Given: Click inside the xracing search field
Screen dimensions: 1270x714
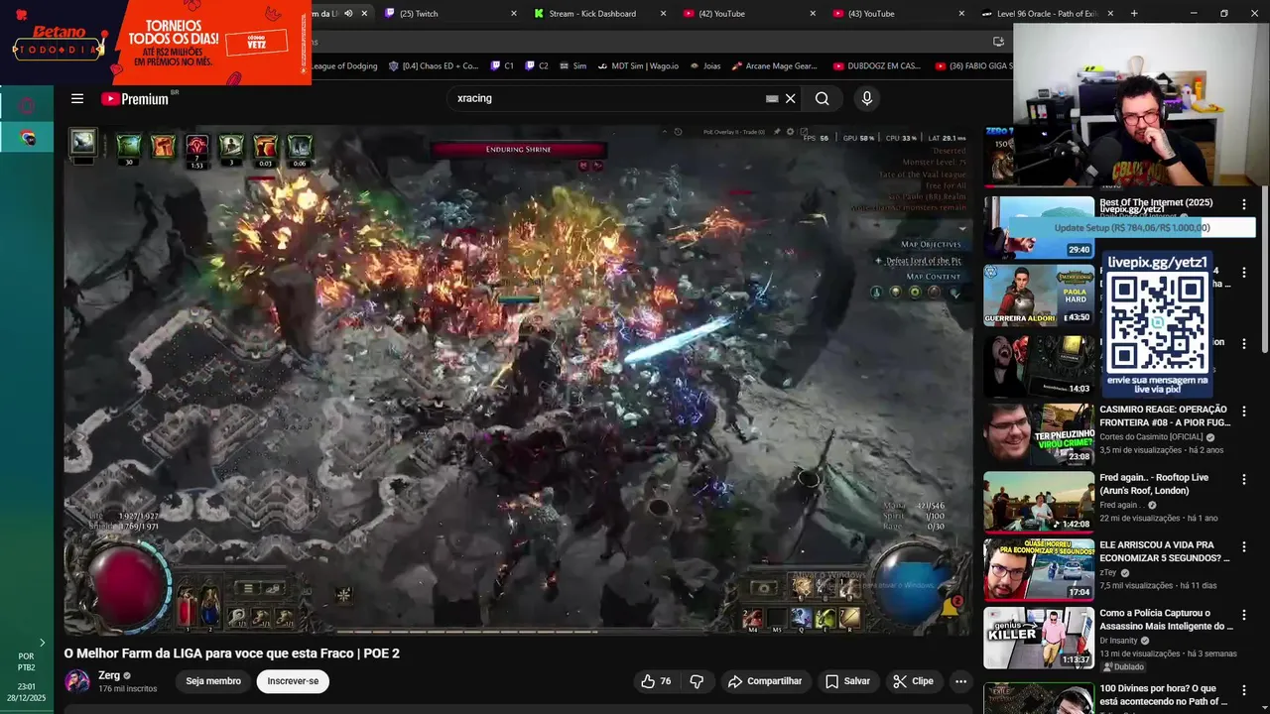Looking at the screenshot, I should click(x=605, y=98).
